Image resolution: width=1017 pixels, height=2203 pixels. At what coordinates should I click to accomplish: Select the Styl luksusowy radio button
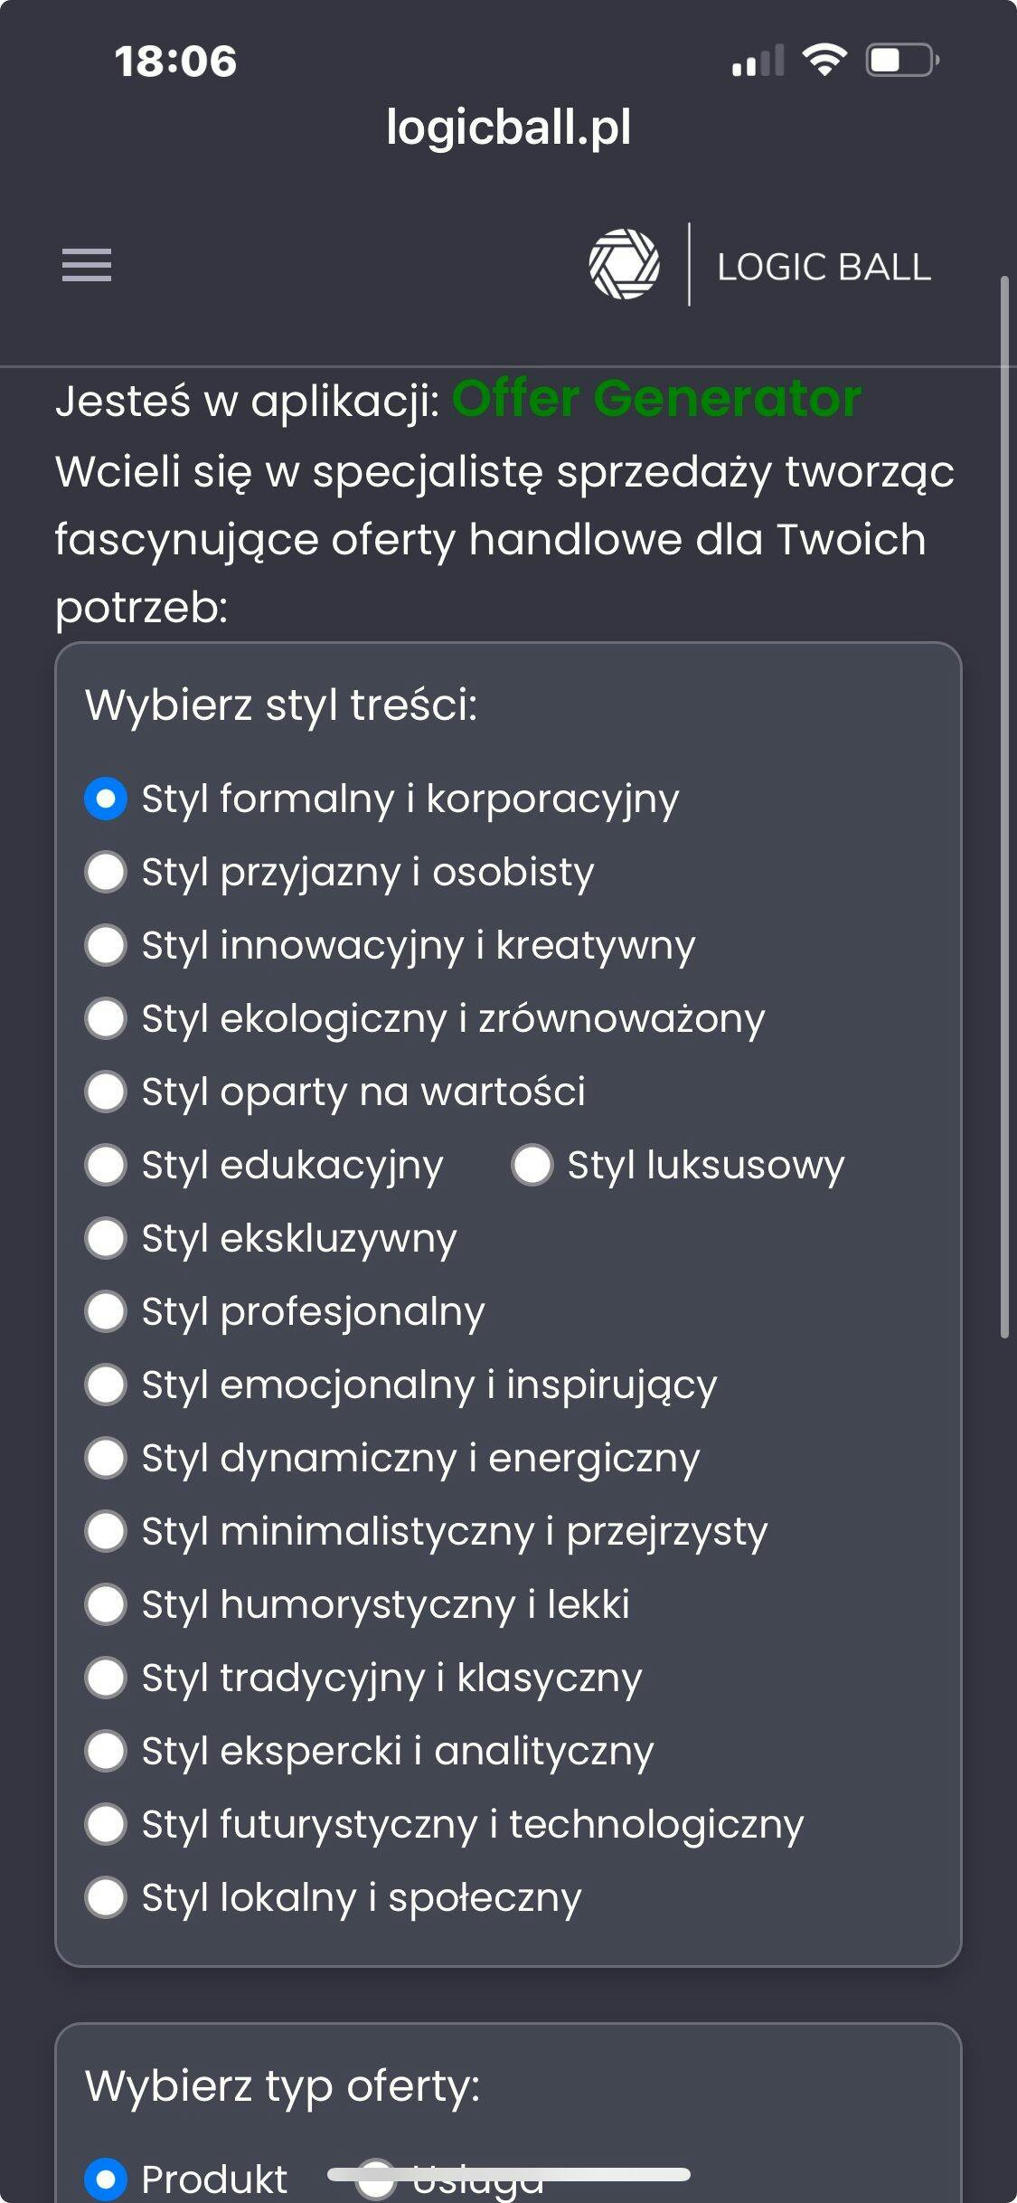pyautogui.click(x=532, y=1165)
